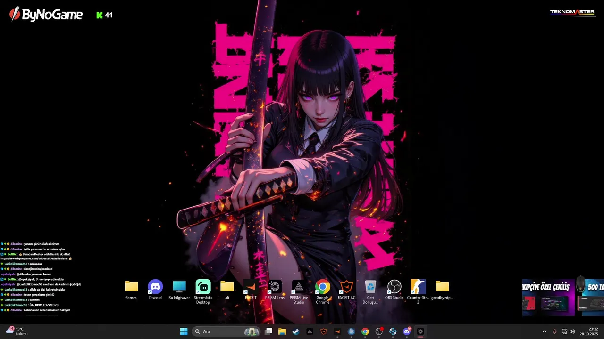Click chat message 'foton gerçekten gitti :D'
This screenshot has height=339, width=604.
click(x=39, y=295)
